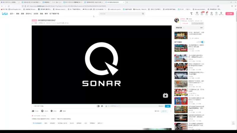Viewport: 237px width, 133px height.
Task: Click the pink charge button under uploader name
Action: [185, 24]
